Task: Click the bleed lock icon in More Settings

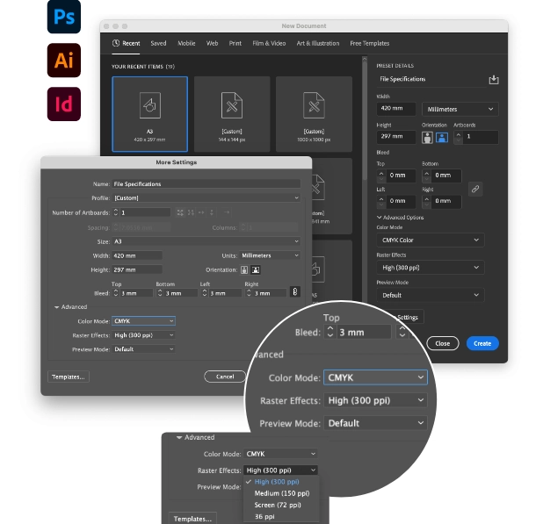Action: pos(294,292)
